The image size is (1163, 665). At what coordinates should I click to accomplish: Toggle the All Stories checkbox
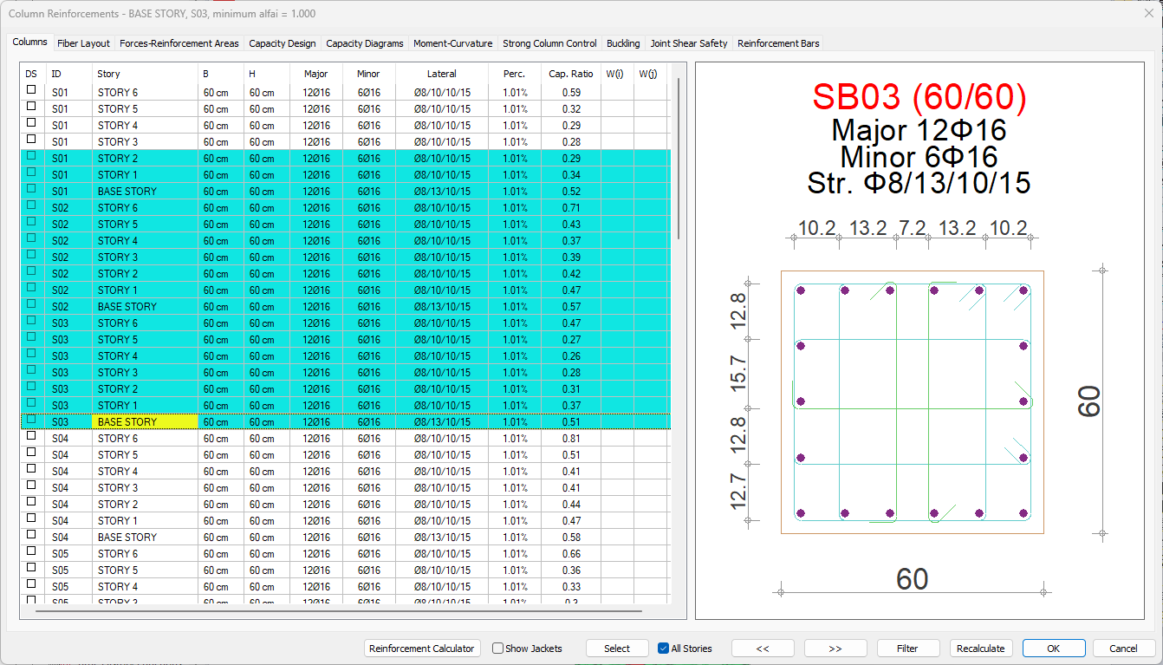point(664,649)
